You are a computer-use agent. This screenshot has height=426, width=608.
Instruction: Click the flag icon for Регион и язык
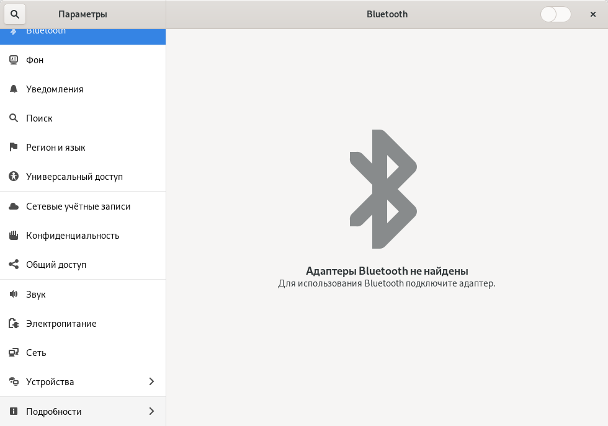point(14,148)
